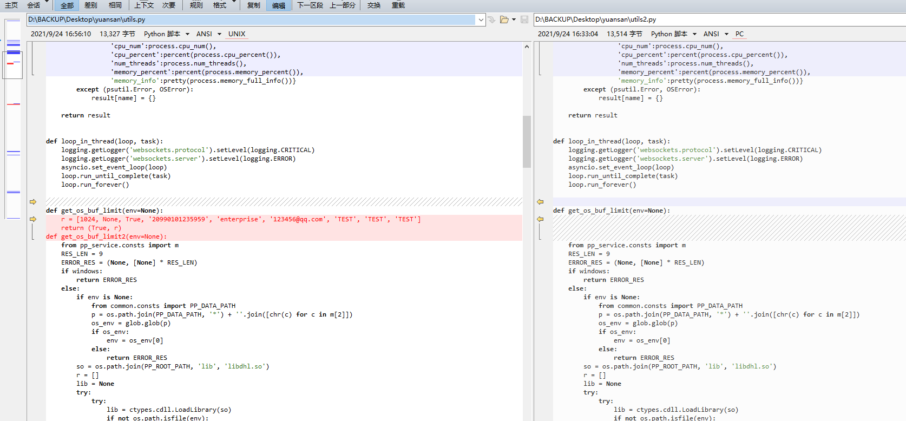Viewport: 906px width, 421px height.
Task: Click the save icon for the left file
Action: click(x=524, y=19)
